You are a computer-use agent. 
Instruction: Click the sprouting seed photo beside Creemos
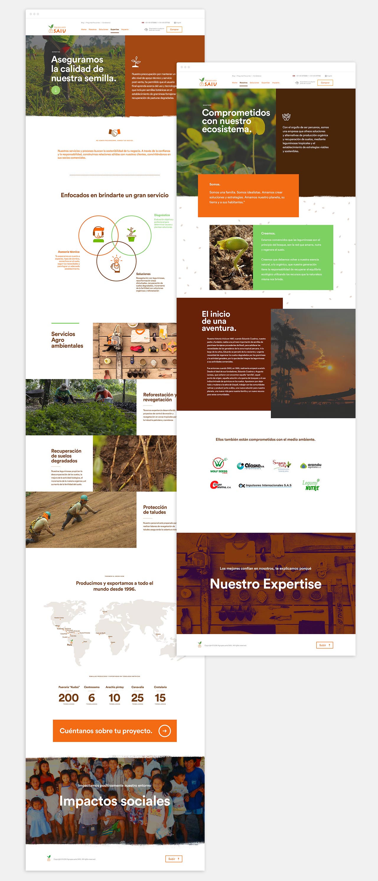pyautogui.click(x=231, y=258)
